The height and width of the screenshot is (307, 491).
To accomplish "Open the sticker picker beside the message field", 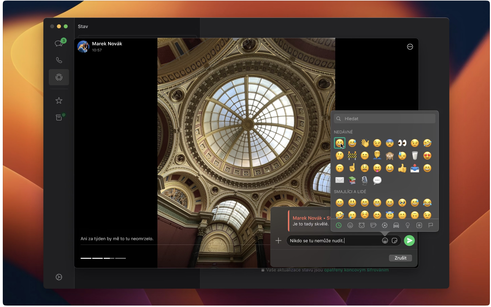I will 395,241.
